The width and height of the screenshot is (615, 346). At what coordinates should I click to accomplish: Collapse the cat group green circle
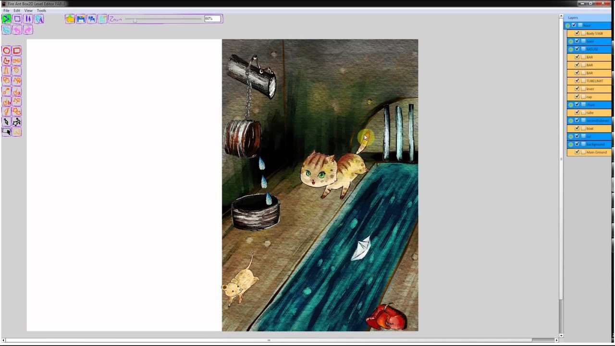(571, 136)
